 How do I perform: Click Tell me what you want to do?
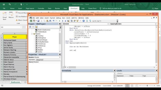[110, 8]
